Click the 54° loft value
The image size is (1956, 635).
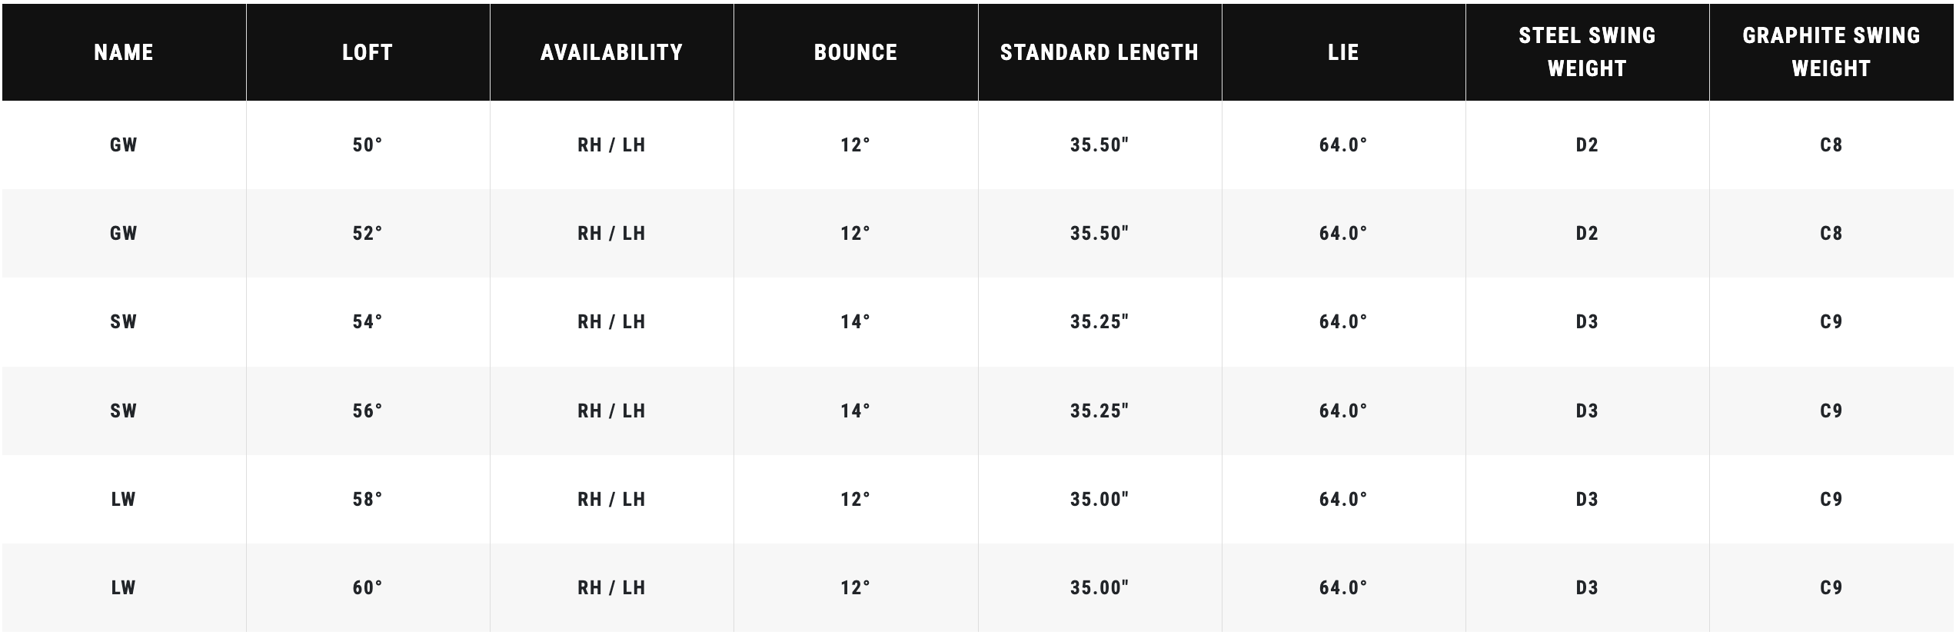[x=368, y=321]
